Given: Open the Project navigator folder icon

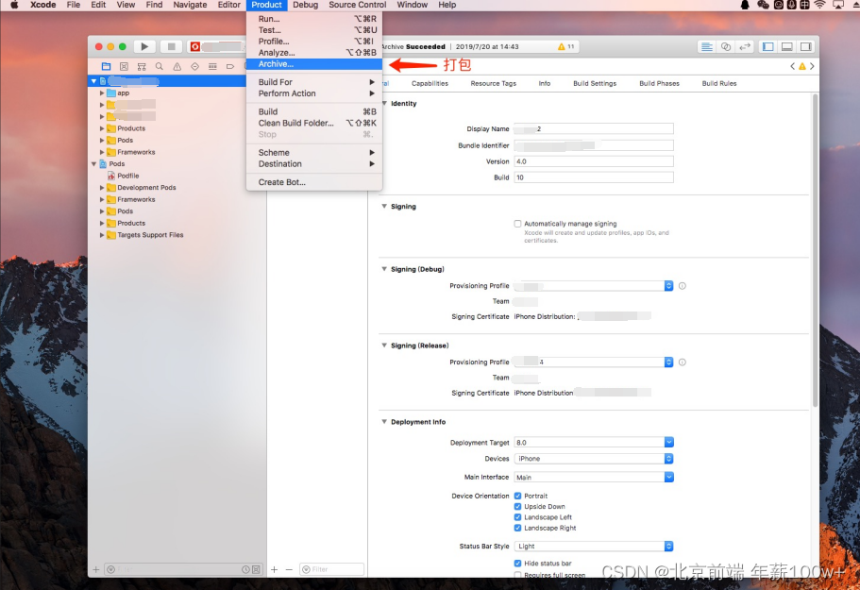Looking at the screenshot, I should 107,66.
